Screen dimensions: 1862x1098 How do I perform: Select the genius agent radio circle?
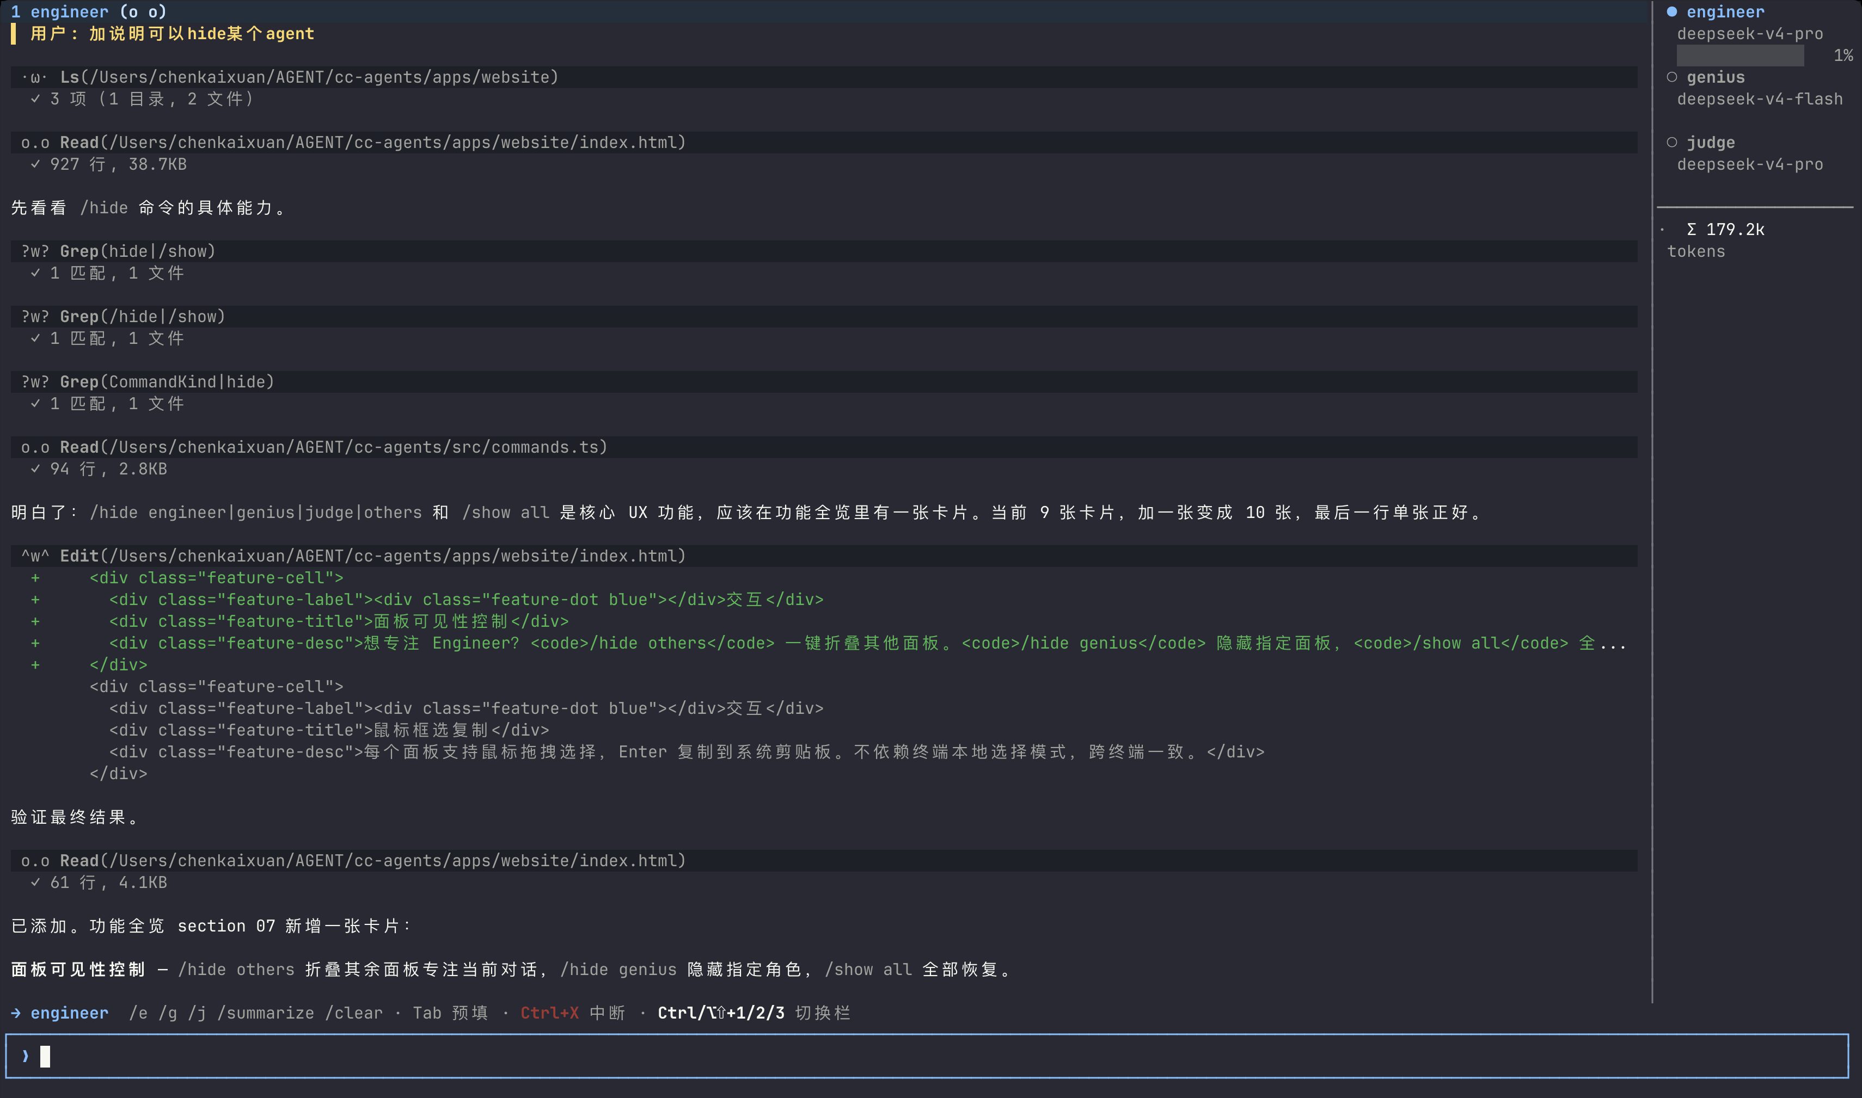(x=1672, y=77)
